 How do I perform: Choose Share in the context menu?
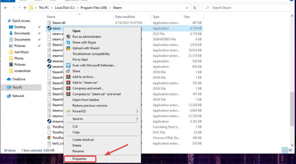pos(76,71)
